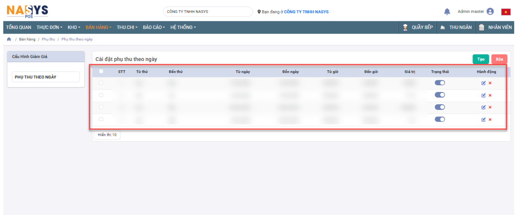Tick the checkbox in the second row
This screenshot has width=515, height=215.
tap(101, 95)
